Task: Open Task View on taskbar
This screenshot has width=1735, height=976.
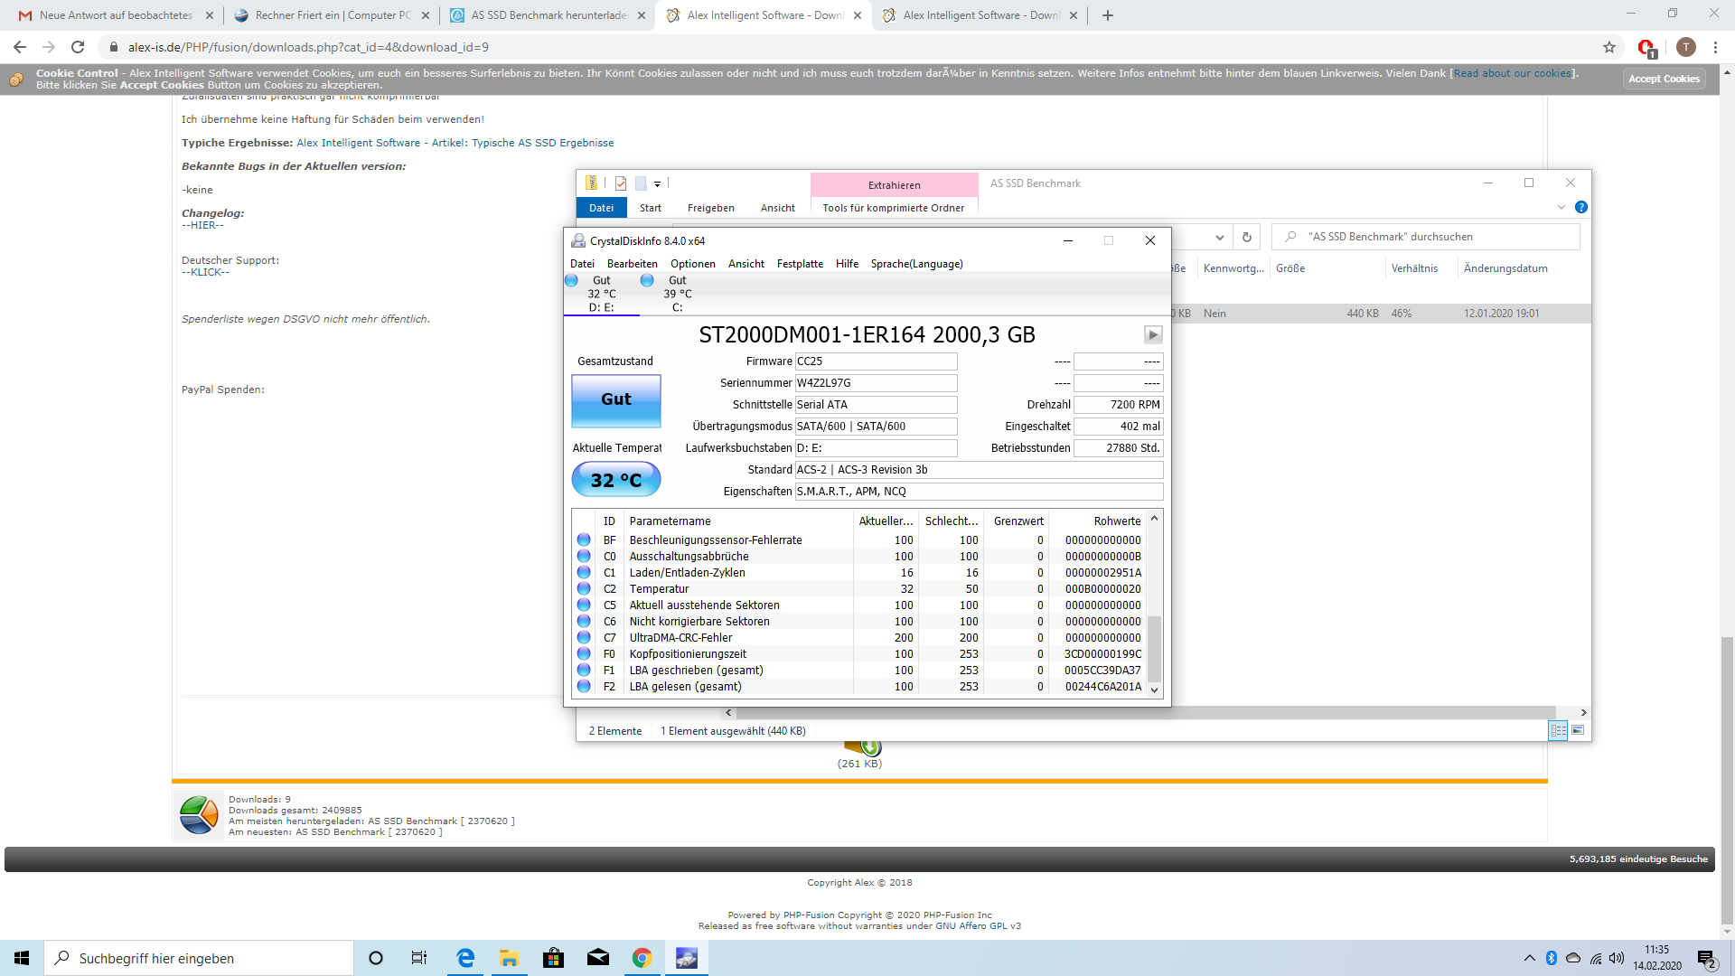Action: [x=418, y=958]
